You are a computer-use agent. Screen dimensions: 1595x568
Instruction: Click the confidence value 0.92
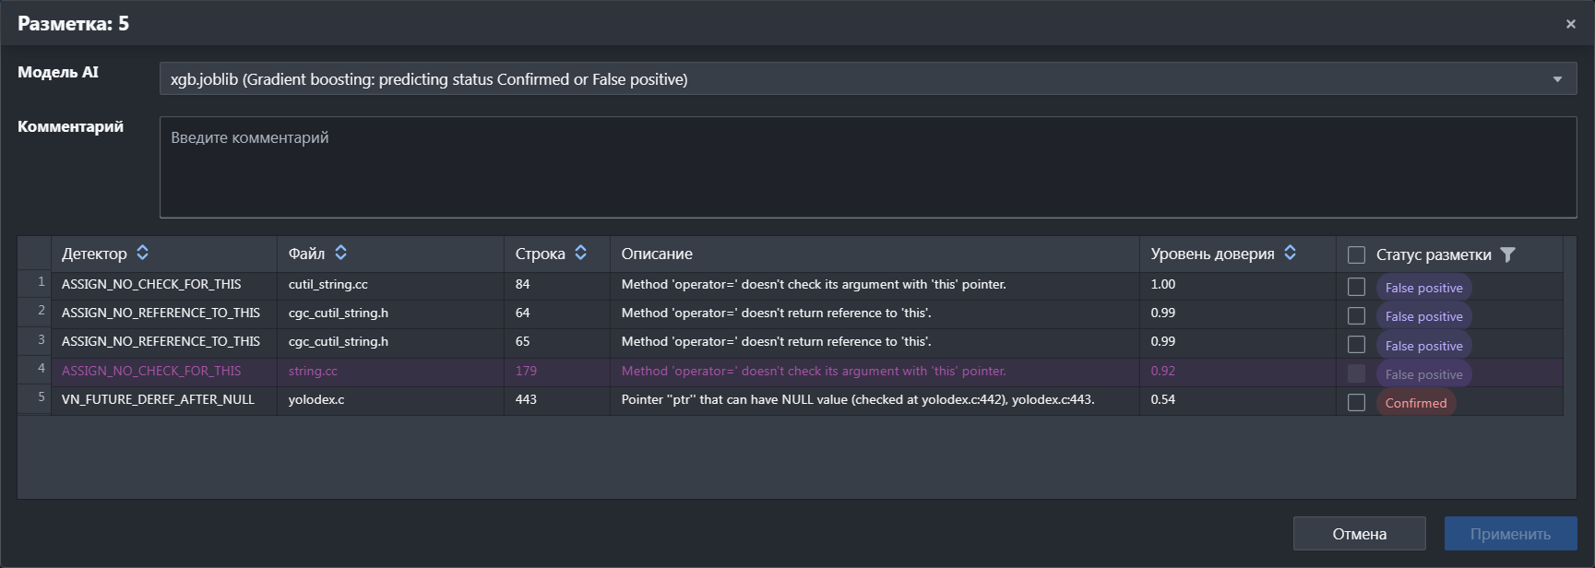(x=1163, y=371)
